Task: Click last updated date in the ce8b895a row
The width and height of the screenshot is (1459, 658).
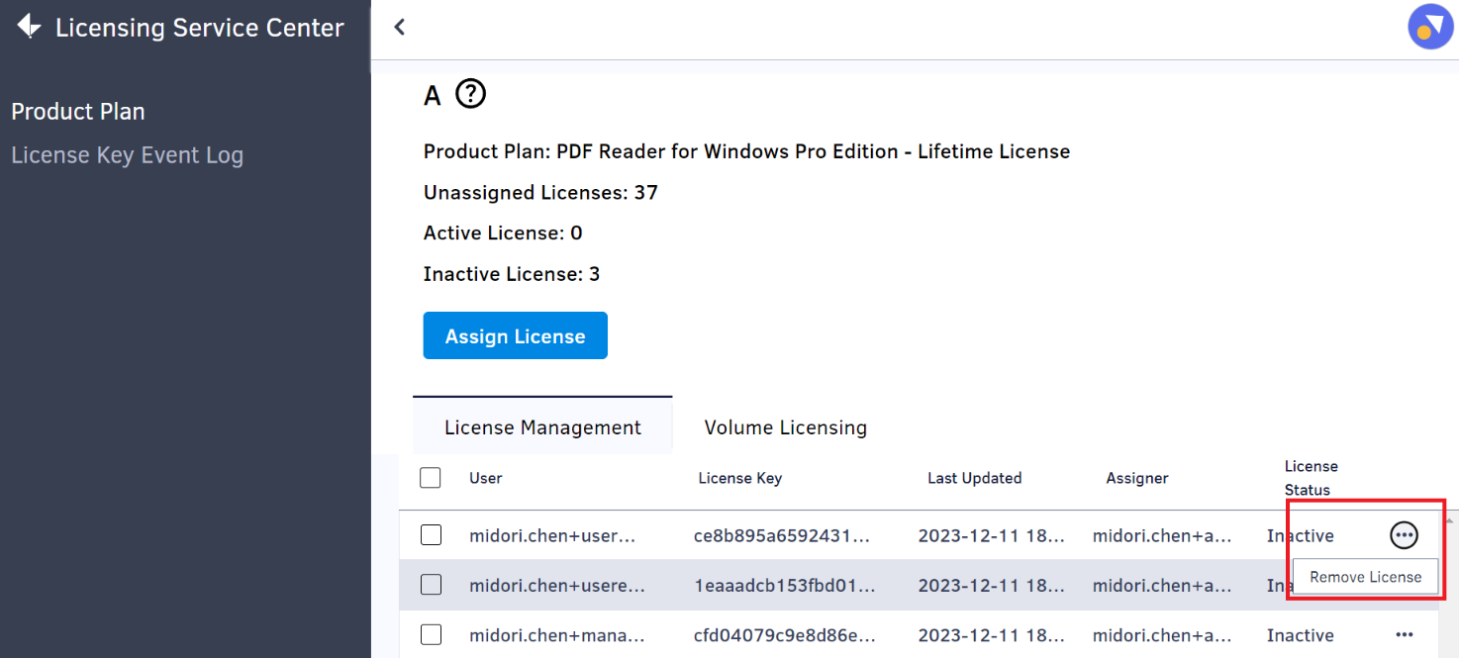Action: coord(992,535)
